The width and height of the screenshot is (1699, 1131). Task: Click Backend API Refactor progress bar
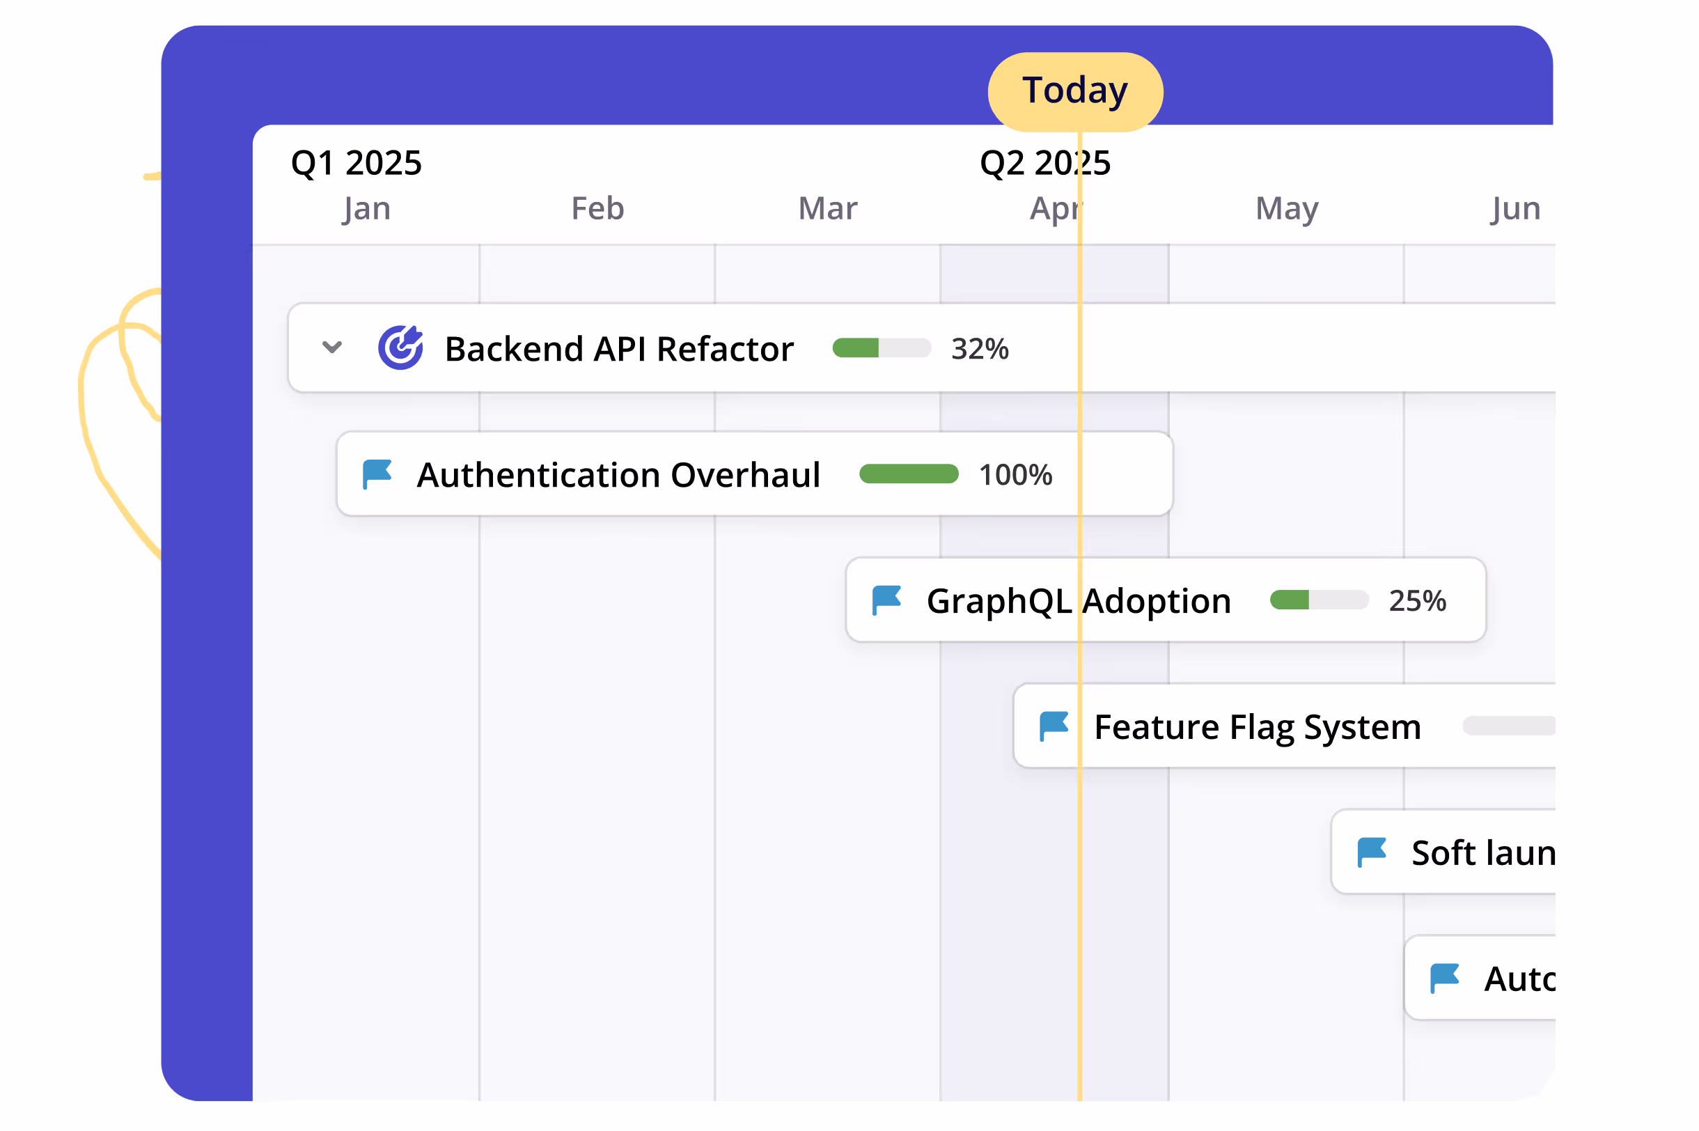pos(882,348)
